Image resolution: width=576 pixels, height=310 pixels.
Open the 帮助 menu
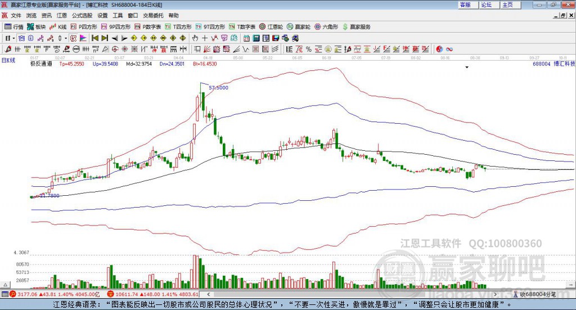click(173, 15)
